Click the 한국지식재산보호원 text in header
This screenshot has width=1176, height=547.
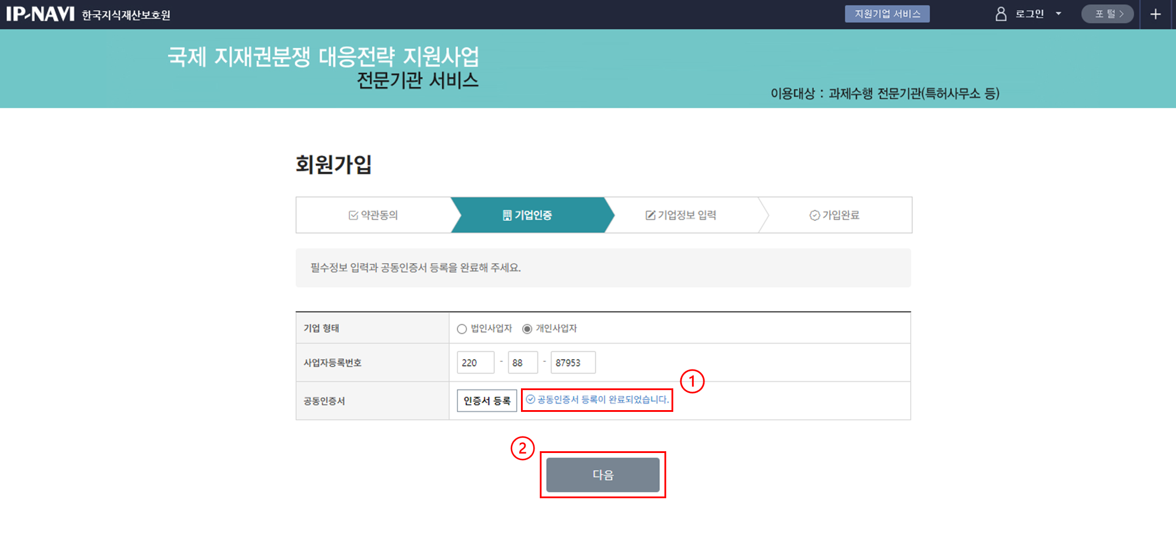(x=126, y=15)
